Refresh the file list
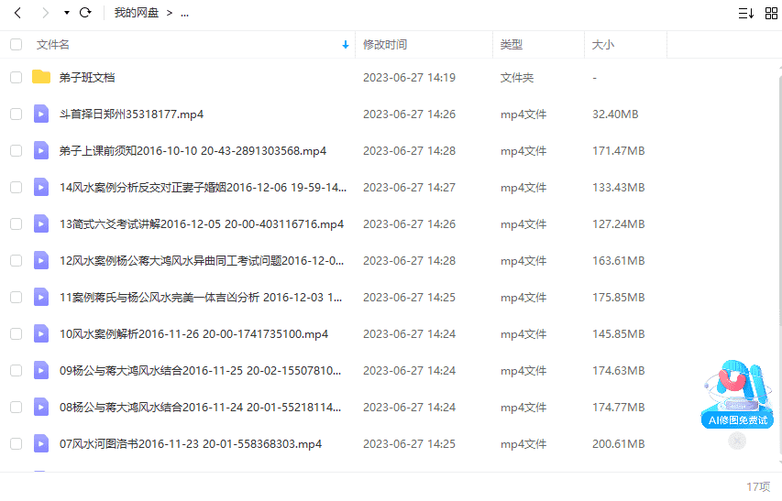 pyautogui.click(x=85, y=13)
